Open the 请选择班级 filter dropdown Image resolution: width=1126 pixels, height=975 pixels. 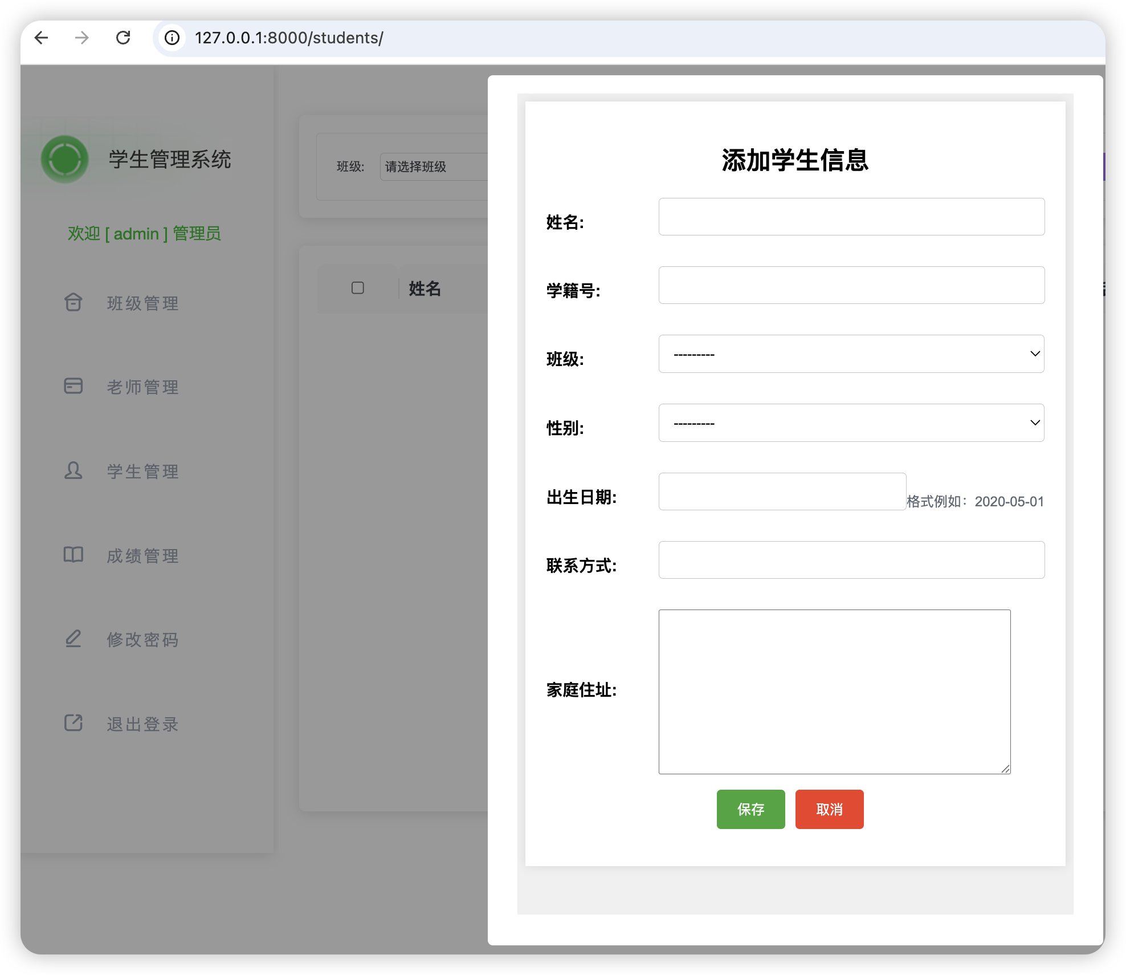tap(433, 166)
